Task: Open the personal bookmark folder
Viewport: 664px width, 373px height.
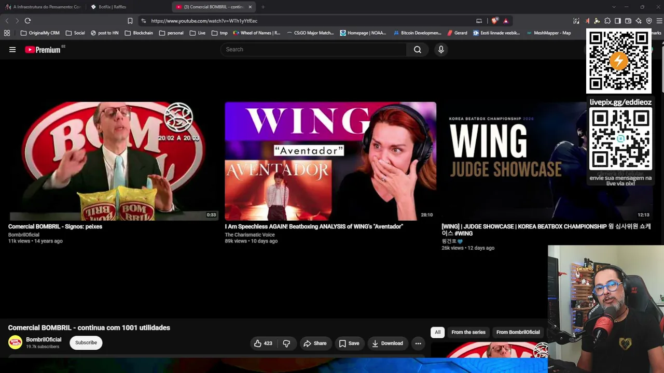Action: [x=171, y=33]
